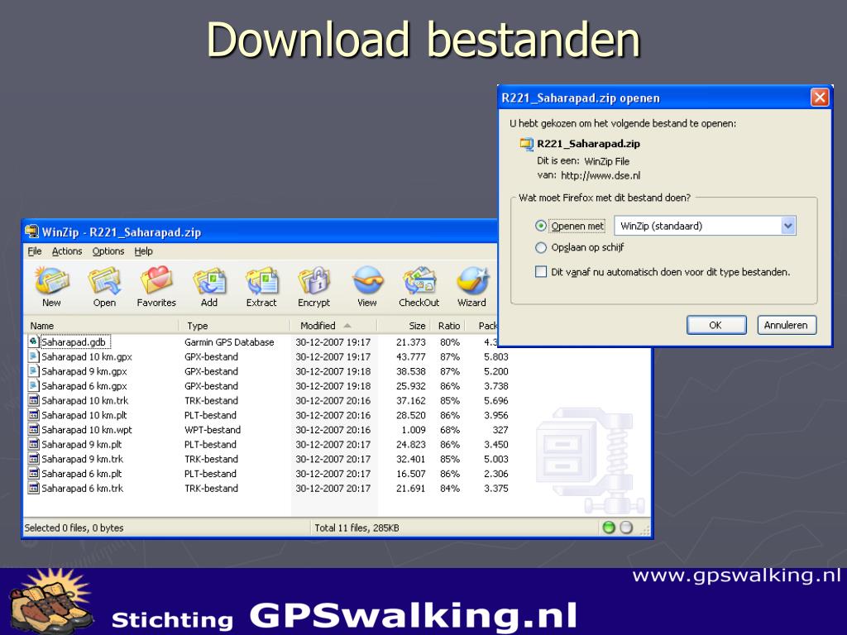This screenshot has height=635, width=847.
Task: Click the icon beside Saharapad 10 km.wpt
Action: pyautogui.click(x=33, y=429)
